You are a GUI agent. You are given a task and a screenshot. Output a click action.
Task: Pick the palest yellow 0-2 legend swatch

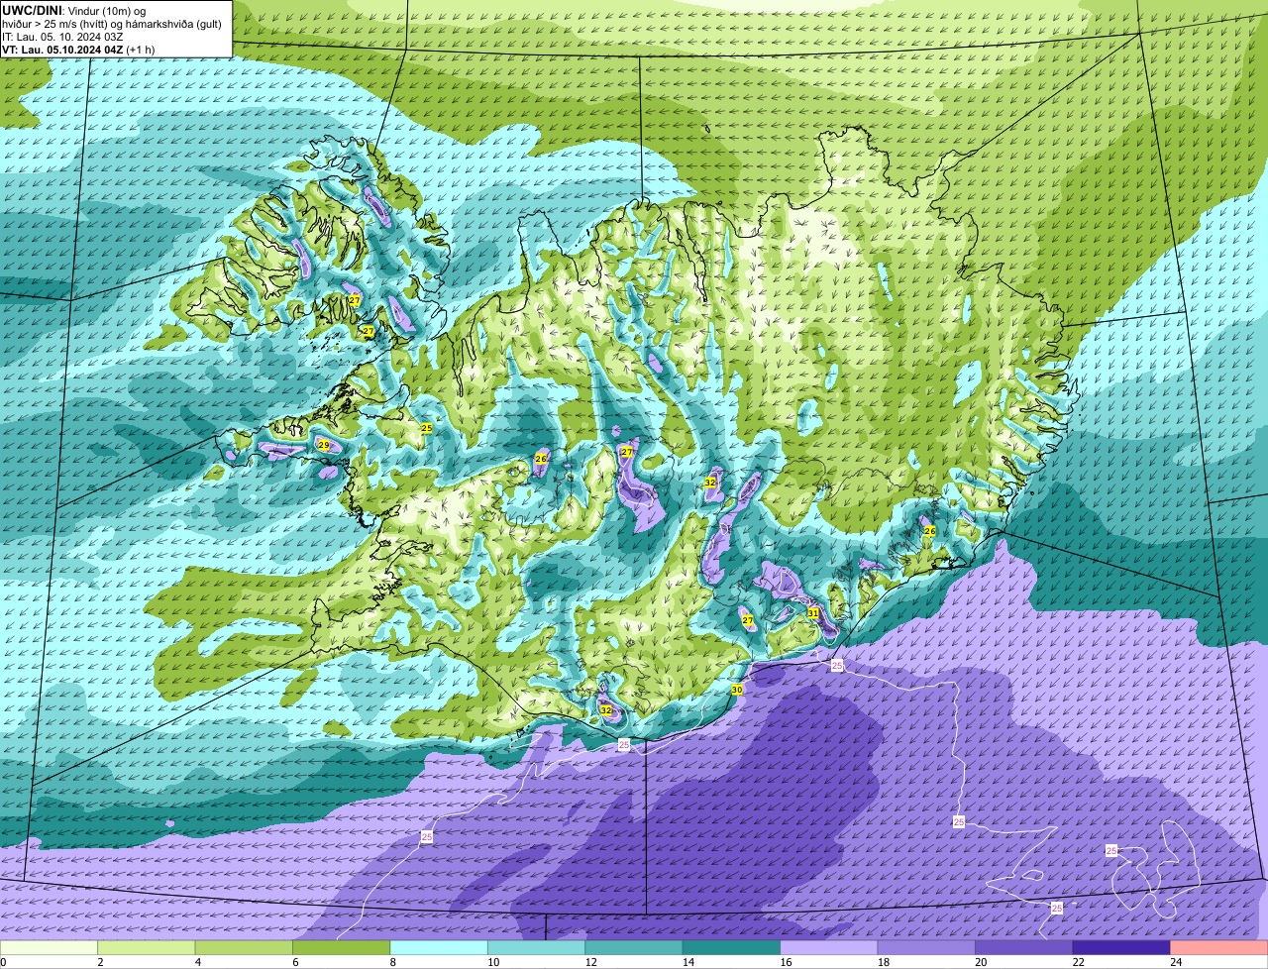pyautogui.click(x=50, y=948)
